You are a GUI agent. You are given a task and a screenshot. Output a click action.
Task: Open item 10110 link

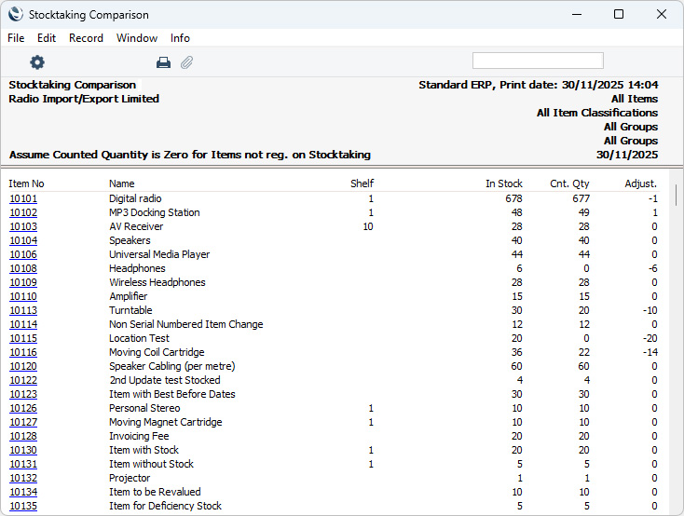click(x=23, y=296)
